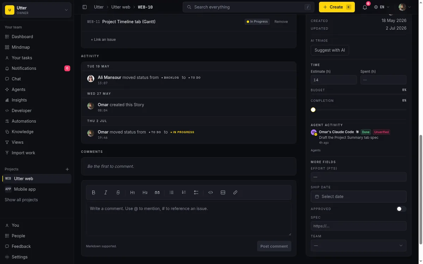Open the People page
The width and height of the screenshot is (423, 264).
tap(37, 236)
